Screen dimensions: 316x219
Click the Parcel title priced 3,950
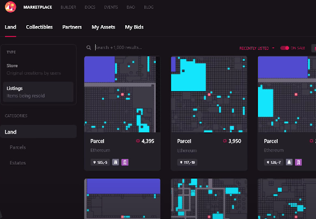184,141
